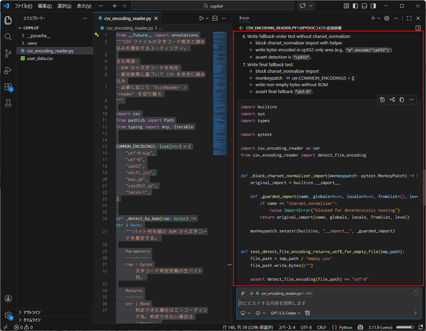The image size is (426, 331).
Task: Click the Python language mode in status bar
Action: coord(345,327)
